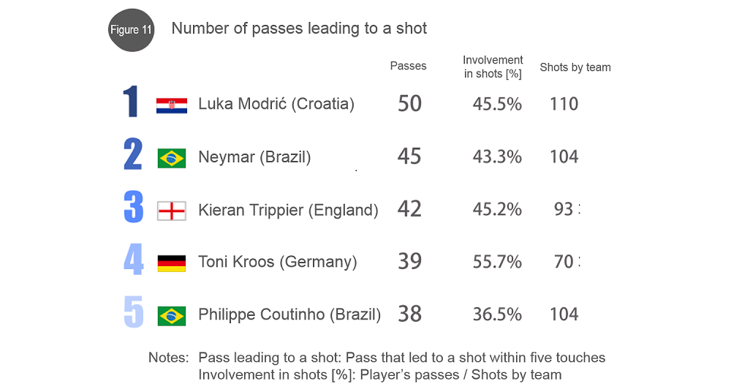Click the rank number 5 graphic
Screen dimensions: 731x392
pyautogui.click(x=133, y=312)
